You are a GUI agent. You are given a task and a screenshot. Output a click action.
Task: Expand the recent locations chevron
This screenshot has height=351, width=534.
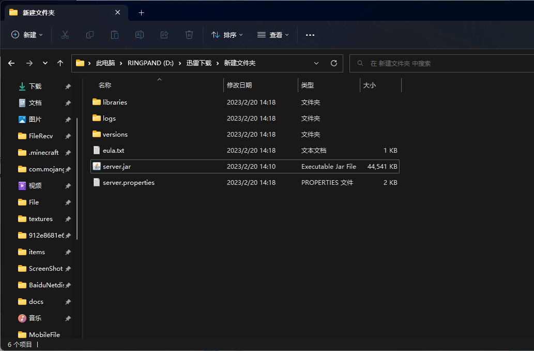(x=45, y=63)
